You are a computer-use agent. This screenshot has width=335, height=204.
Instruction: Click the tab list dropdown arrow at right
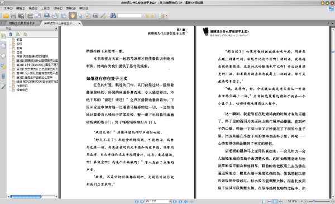[x=332, y=23]
